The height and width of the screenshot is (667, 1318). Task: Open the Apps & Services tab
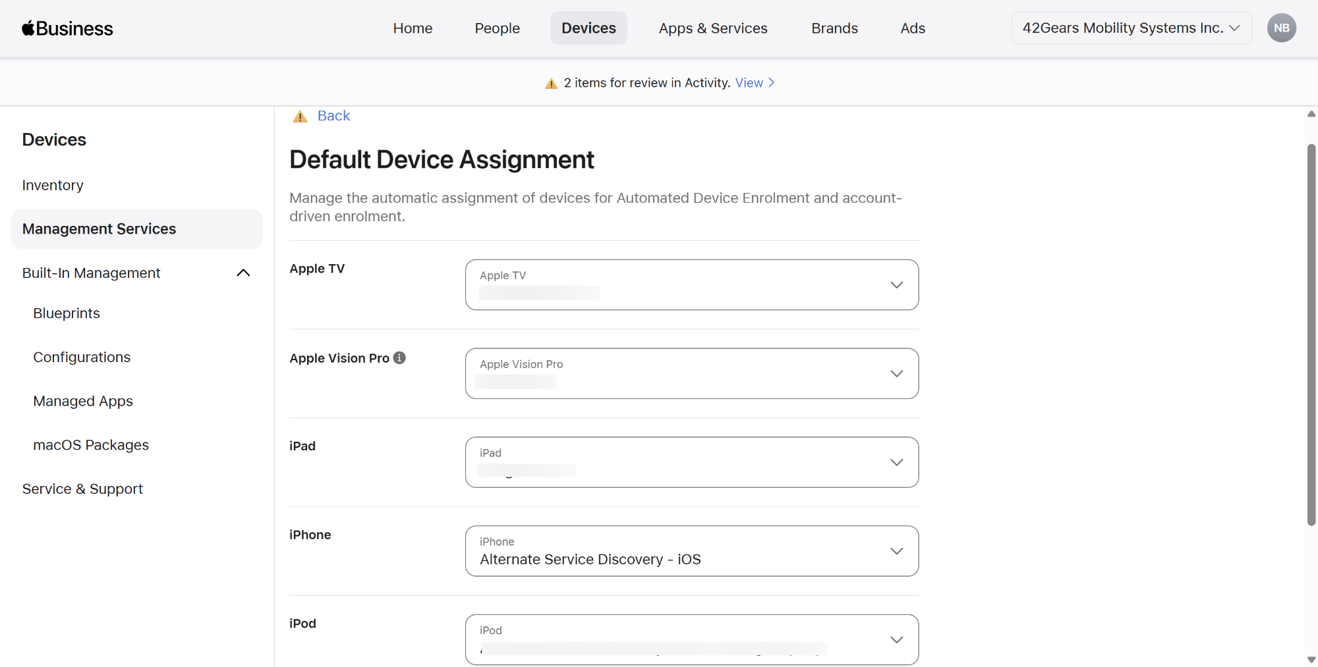[713, 28]
